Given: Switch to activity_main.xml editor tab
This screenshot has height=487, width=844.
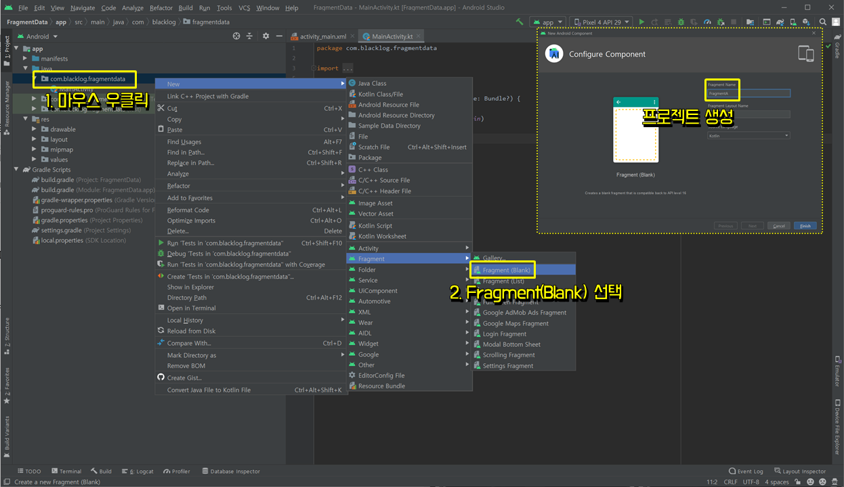Looking at the screenshot, I should coord(322,37).
